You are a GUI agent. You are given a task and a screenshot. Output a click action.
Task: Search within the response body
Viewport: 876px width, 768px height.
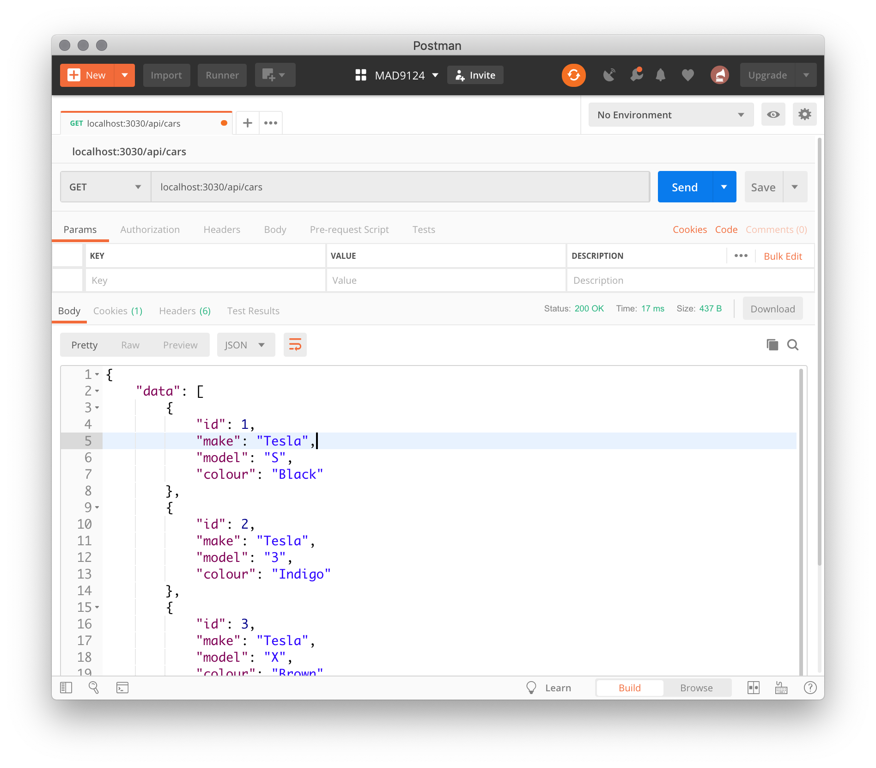(793, 345)
